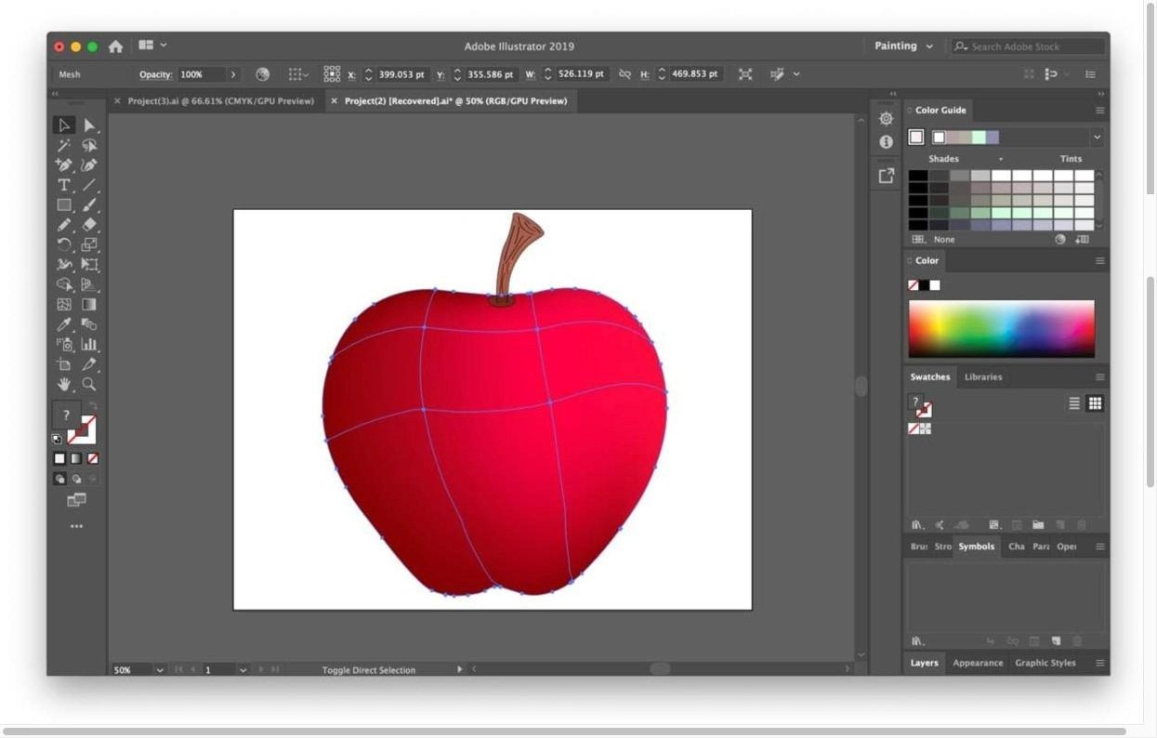
Task: Click the Shades heading in Color Guide
Action: (943, 159)
